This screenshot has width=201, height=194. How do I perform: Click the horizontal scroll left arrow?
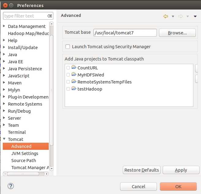(5, 174)
